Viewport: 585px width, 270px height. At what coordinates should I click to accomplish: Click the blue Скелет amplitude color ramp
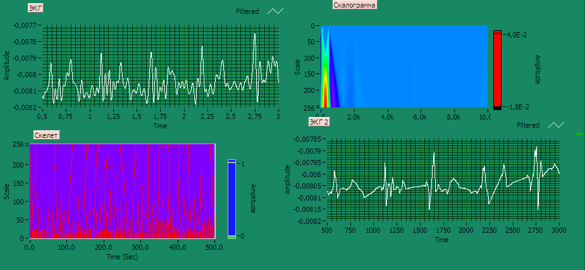(231, 199)
